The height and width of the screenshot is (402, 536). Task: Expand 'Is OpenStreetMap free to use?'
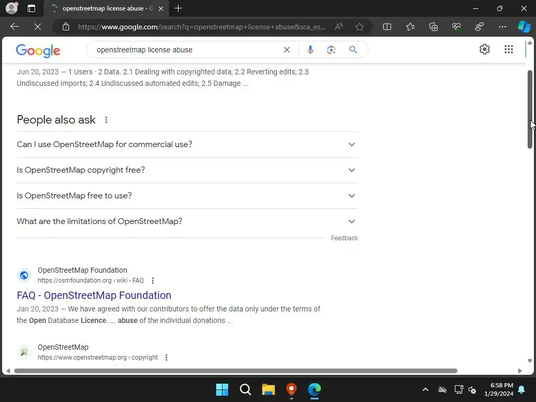pos(187,196)
